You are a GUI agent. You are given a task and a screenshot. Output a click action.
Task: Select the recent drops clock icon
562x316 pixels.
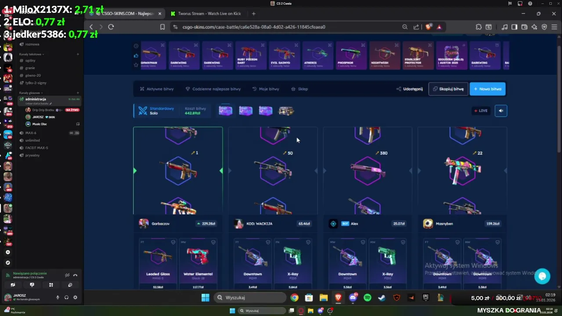[x=136, y=46]
